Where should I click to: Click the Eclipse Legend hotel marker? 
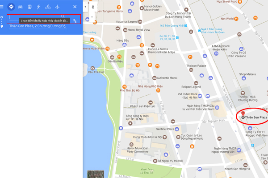point(196,83)
